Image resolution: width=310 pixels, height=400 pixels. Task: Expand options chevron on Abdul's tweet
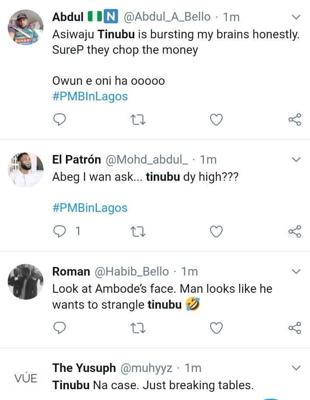[296, 17]
